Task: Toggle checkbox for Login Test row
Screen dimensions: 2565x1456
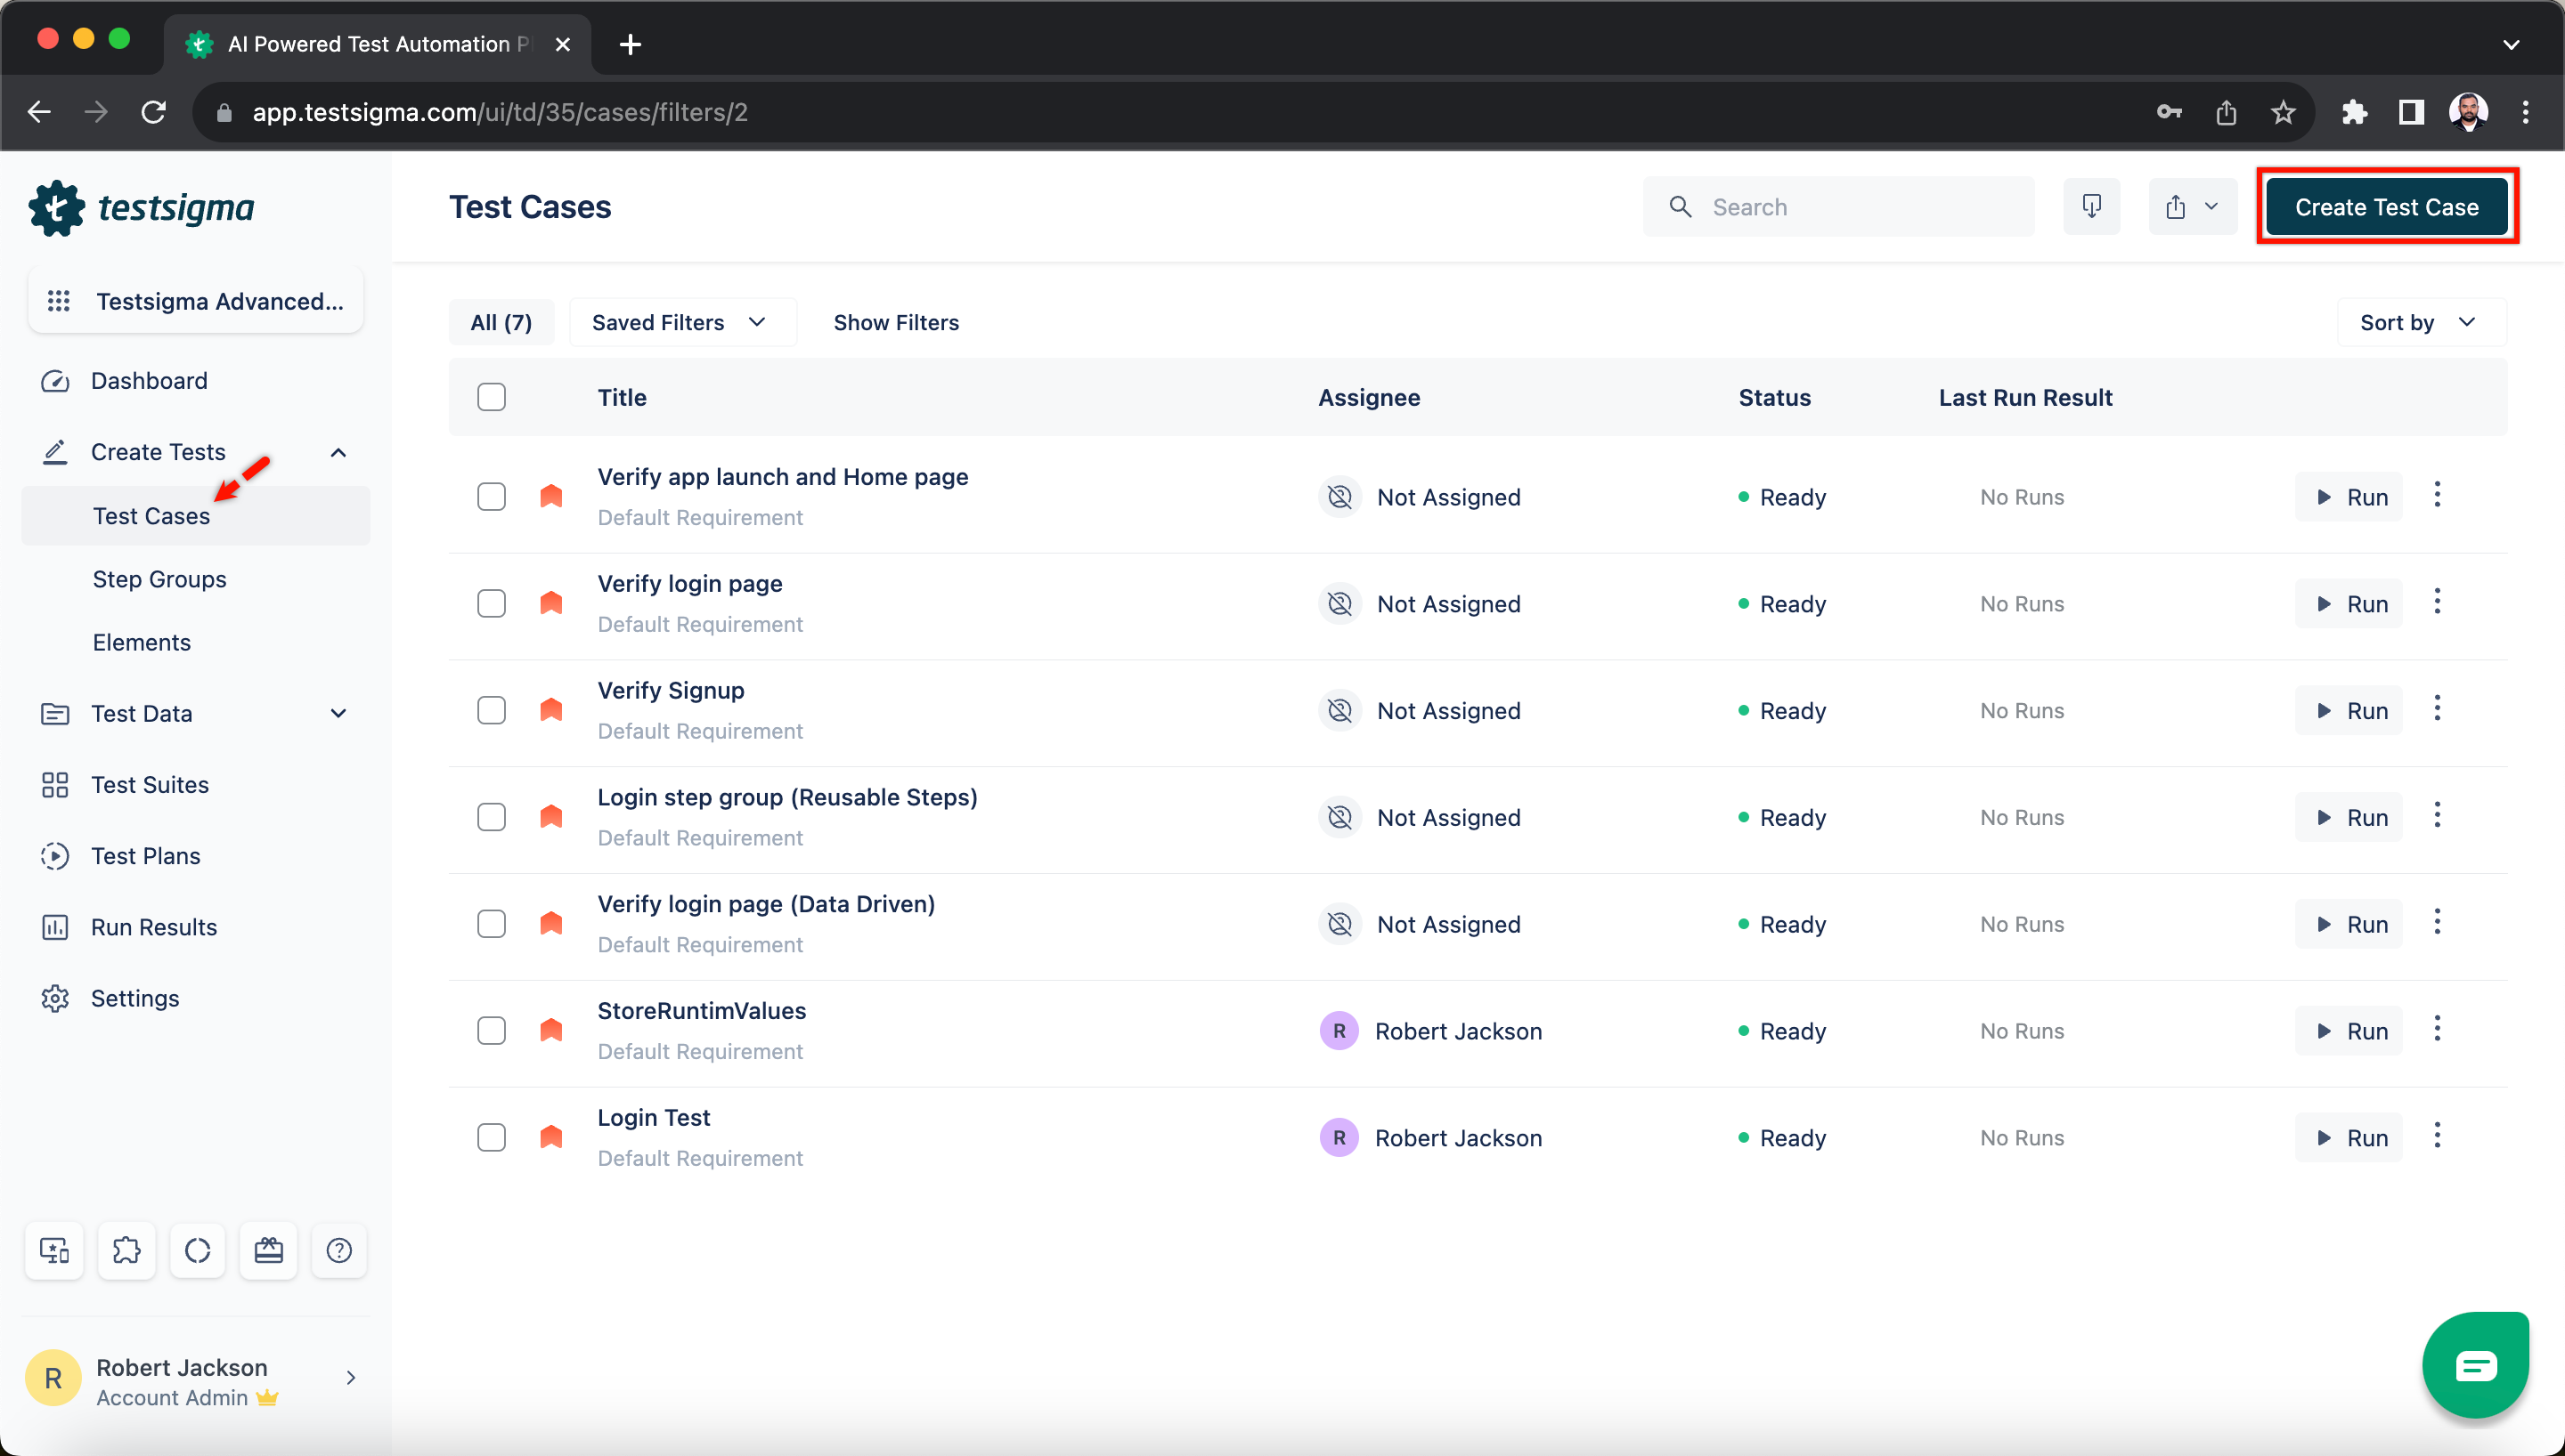Action: [x=492, y=1137]
